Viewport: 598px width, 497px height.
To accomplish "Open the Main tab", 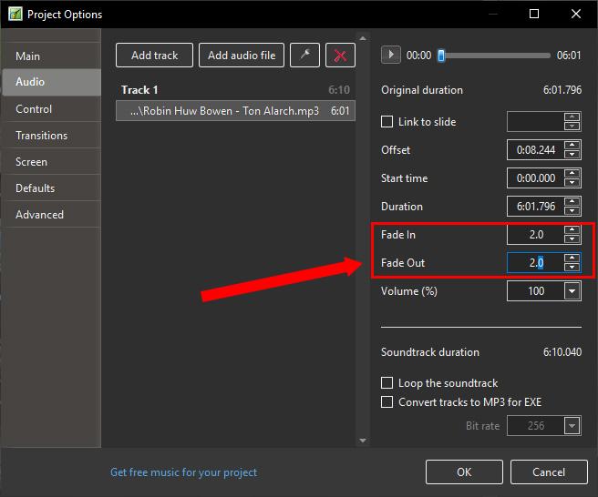I will point(52,56).
